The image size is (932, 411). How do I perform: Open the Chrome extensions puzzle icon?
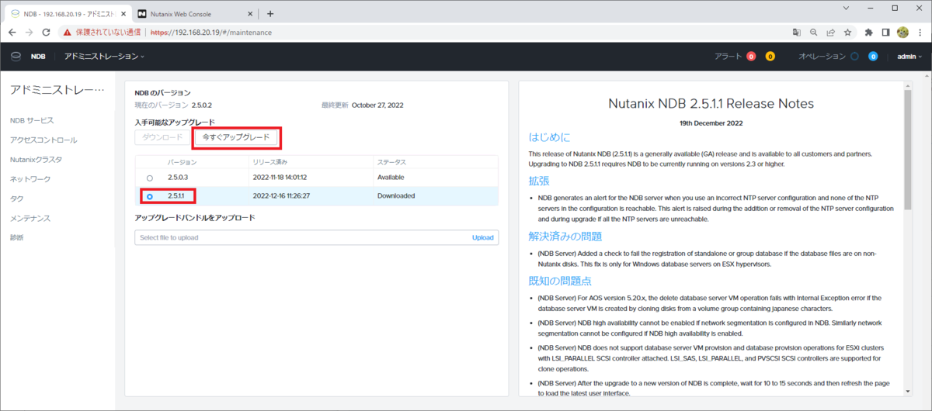click(x=869, y=33)
